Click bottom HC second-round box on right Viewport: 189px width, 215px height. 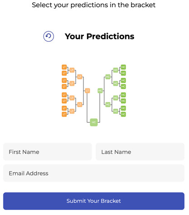coord(116,111)
